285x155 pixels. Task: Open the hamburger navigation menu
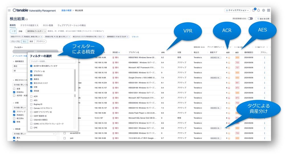pos(9,11)
